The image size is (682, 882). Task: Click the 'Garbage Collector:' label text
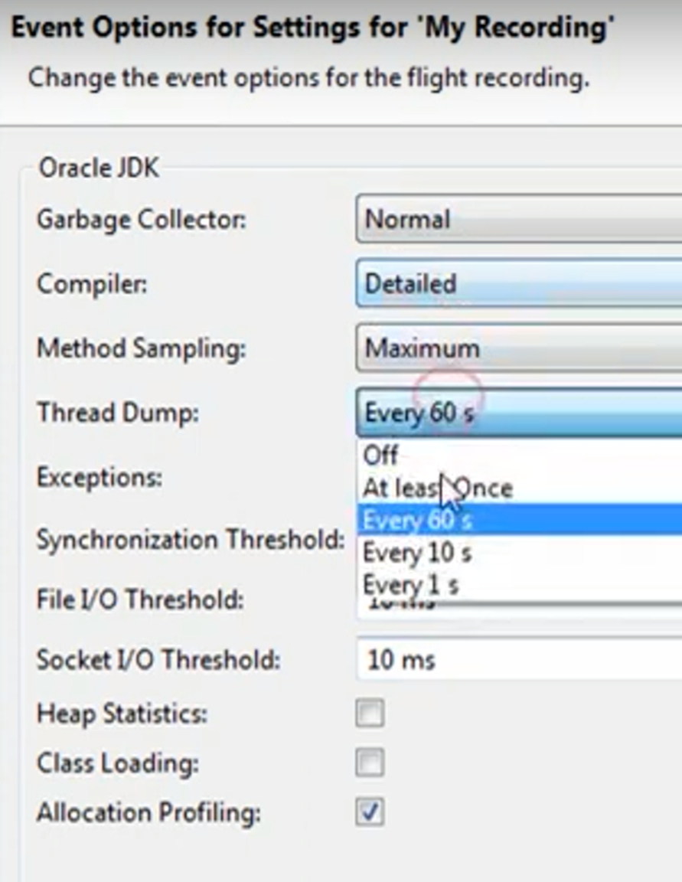click(x=142, y=220)
